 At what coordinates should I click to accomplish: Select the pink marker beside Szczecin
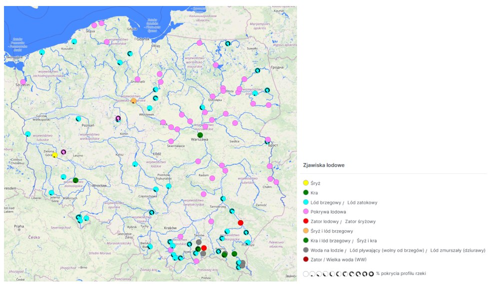tap(22, 81)
